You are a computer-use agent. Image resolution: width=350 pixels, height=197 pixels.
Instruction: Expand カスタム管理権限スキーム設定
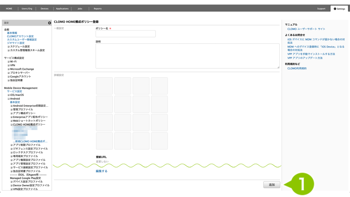pos(9,51)
